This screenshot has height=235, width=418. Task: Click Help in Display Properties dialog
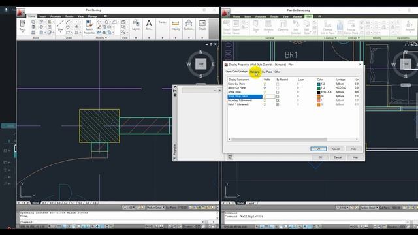pyautogui.click(x=353, y=149)
